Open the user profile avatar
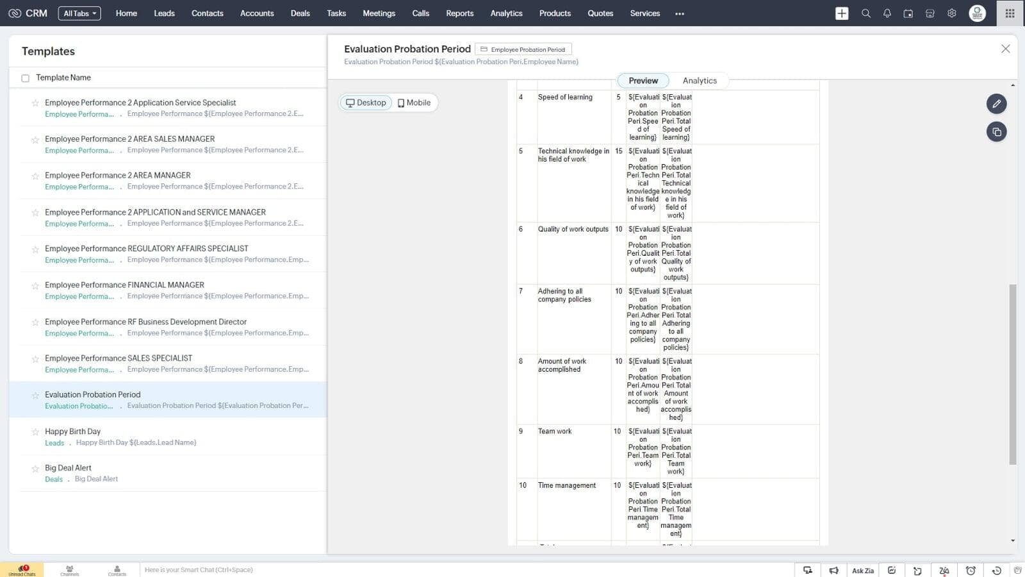Image resolution: width=1025 pixels, height=577 pixels. coord(977,13)
